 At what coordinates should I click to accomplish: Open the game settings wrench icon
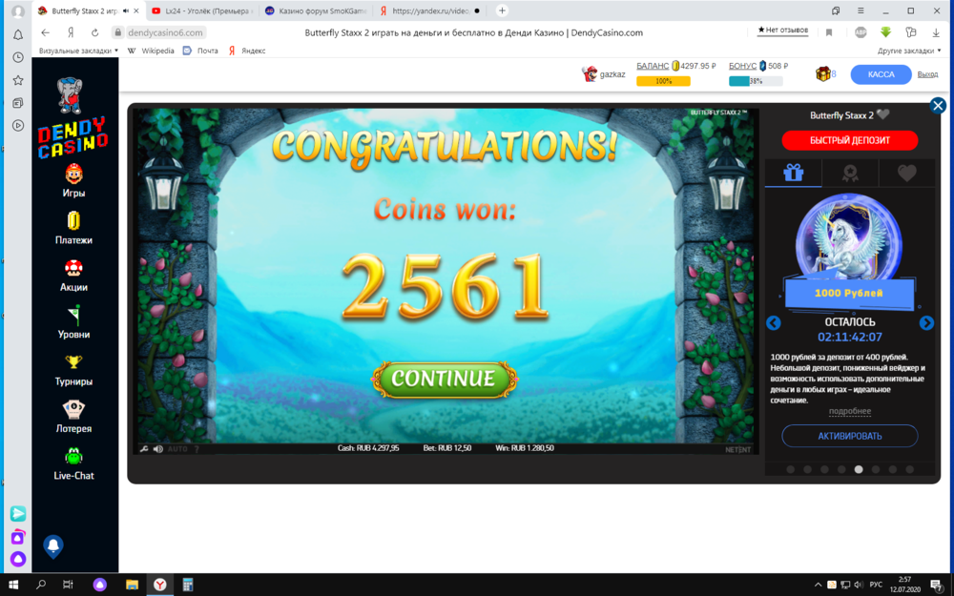click(144, 449)
